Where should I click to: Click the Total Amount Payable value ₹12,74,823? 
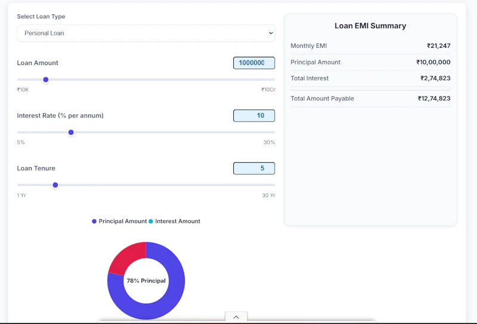[x=434, y=98]
